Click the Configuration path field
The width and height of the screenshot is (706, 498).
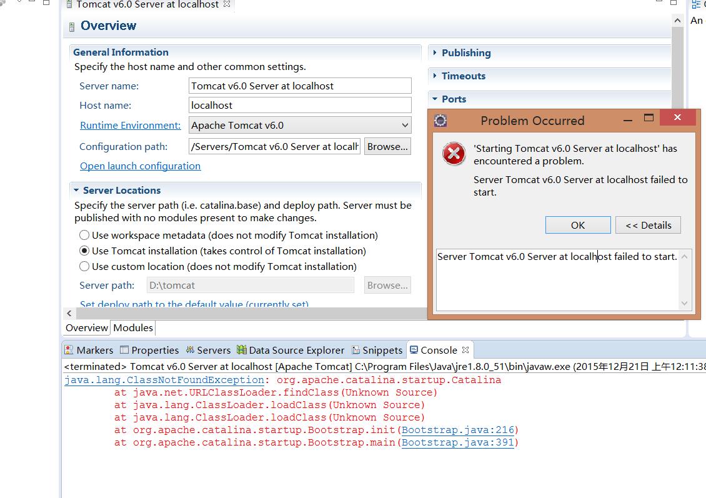[275, 146]
